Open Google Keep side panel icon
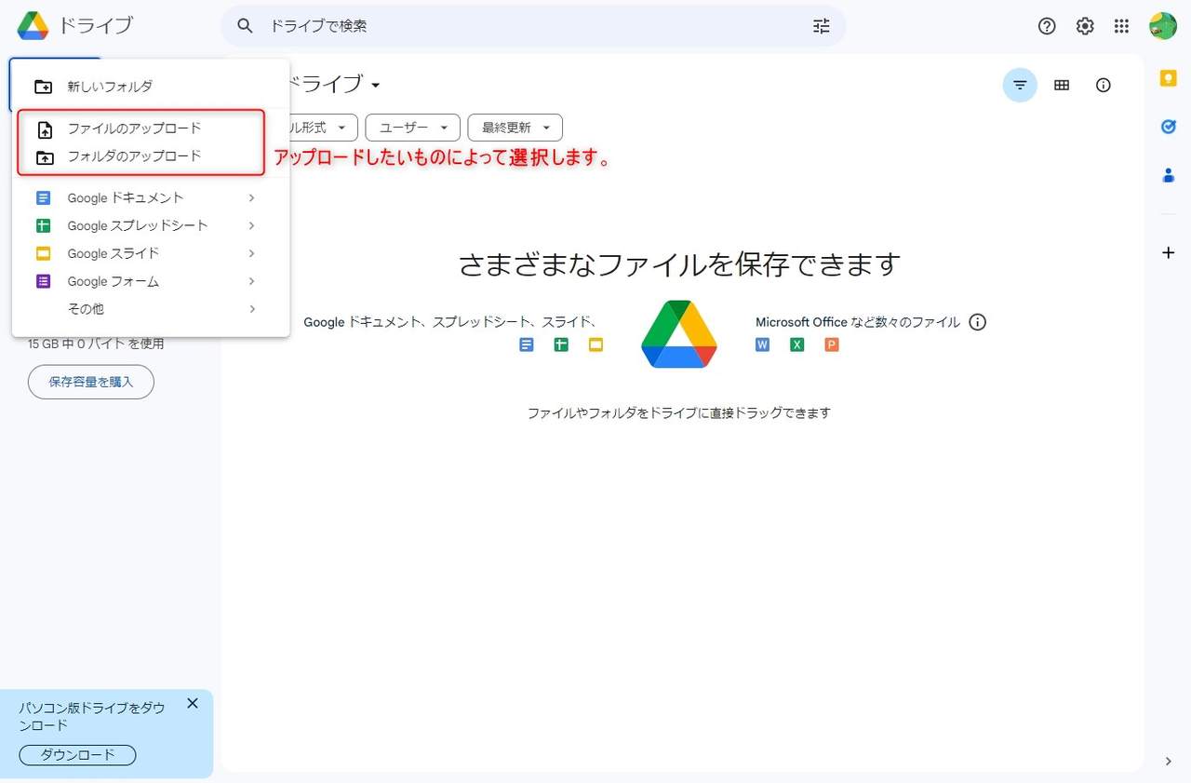 [1169, 78]
